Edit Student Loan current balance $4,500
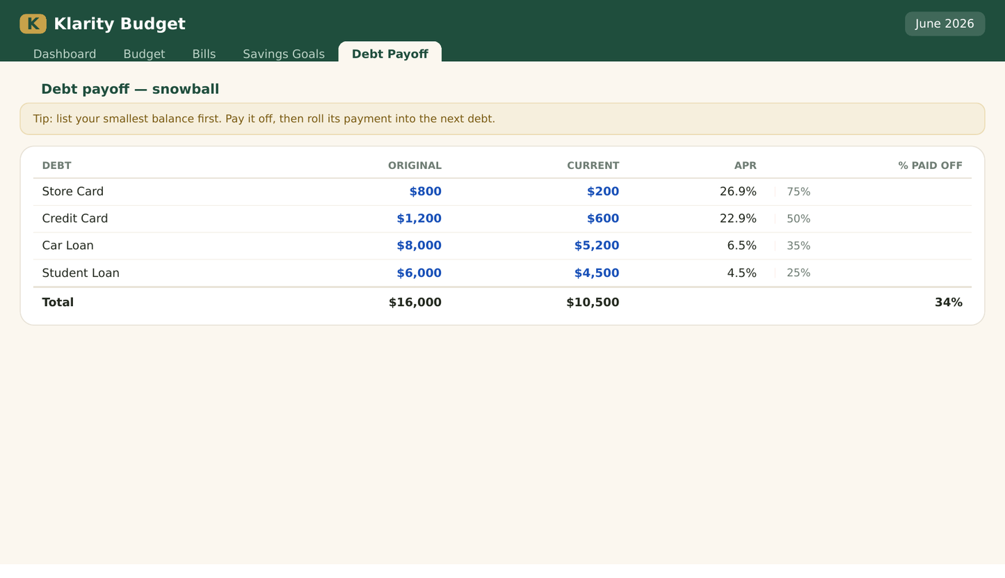 [596, 273]
